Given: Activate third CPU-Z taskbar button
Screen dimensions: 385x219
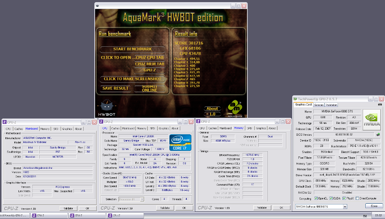Looking at the screenshot, I should 125,216.
